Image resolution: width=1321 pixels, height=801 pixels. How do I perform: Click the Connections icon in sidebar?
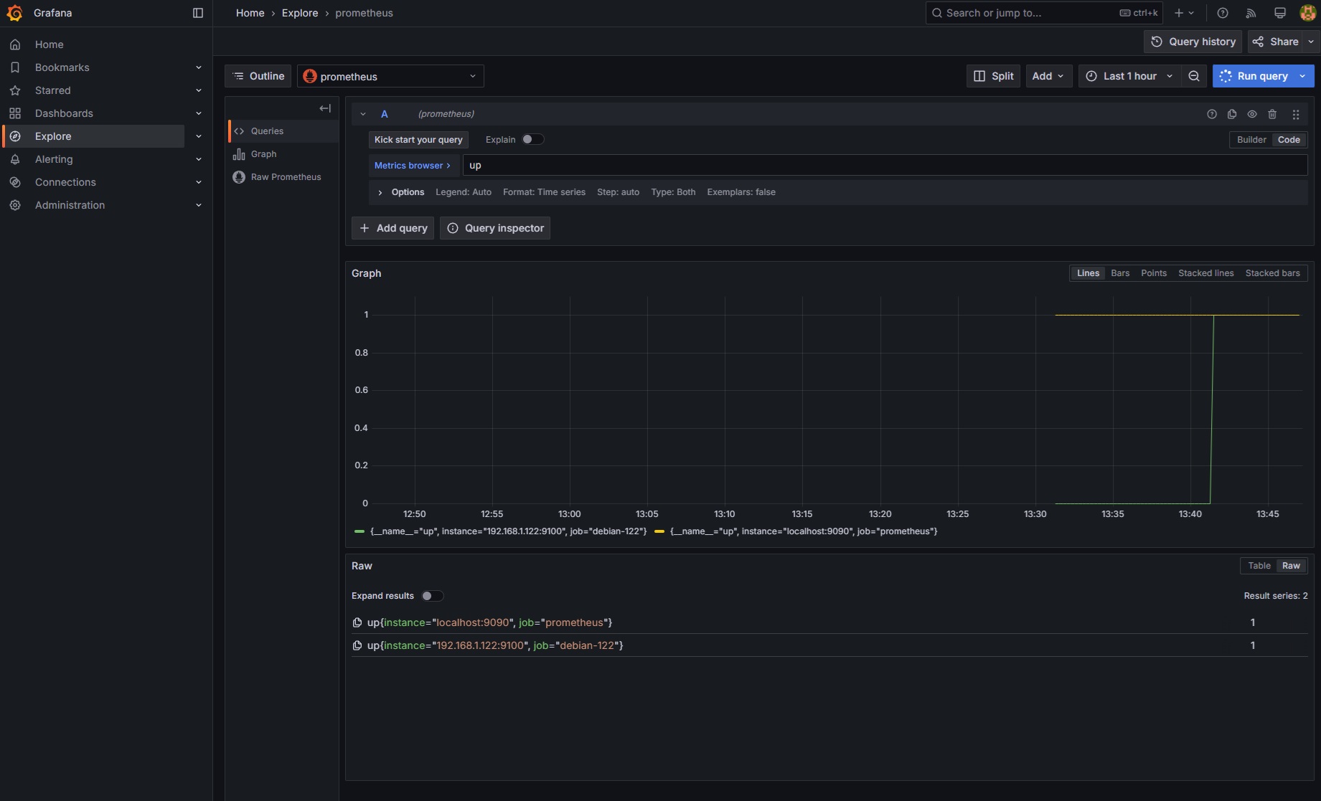click(15, 182)
